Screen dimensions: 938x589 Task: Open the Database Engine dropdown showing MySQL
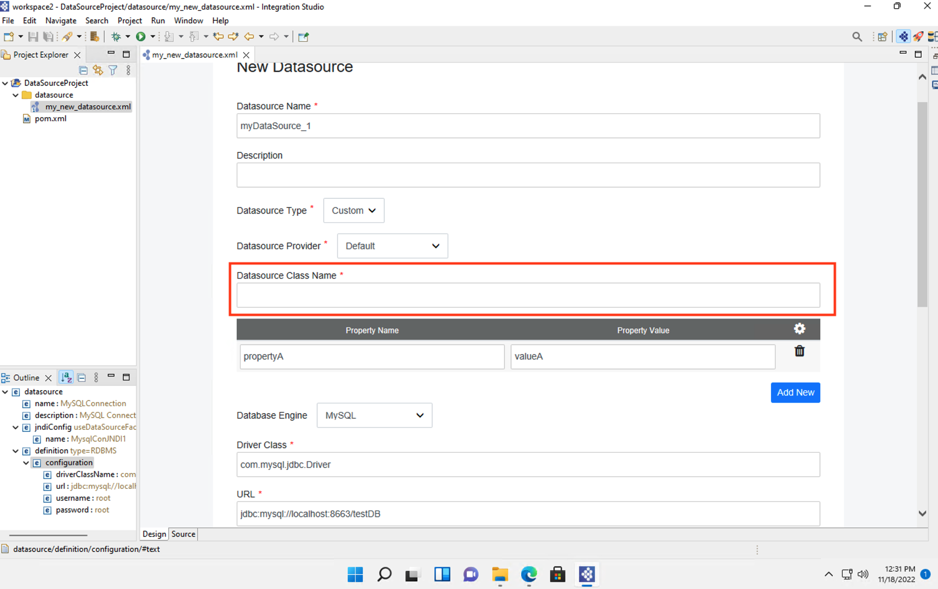[x=374, y=415]
